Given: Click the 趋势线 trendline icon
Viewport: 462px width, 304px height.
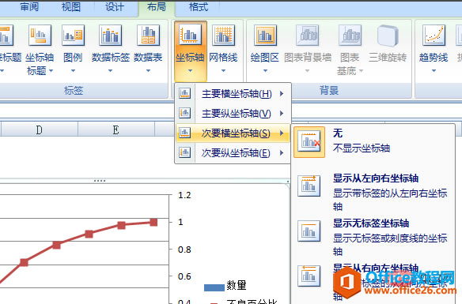Looking at the screenshot, I should 434,35.
